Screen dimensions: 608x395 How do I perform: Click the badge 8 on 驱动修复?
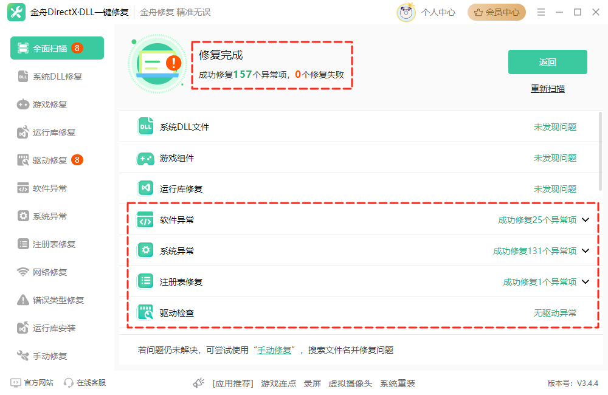click(x=77, y=160)
